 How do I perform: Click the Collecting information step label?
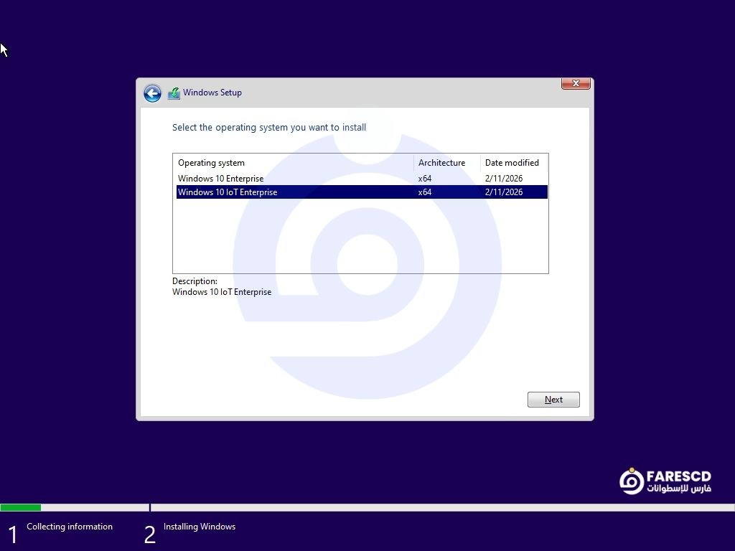[x=70, y=527]
